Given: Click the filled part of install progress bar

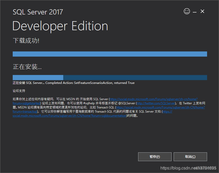Looking at the screenshot, I should 38,77.
